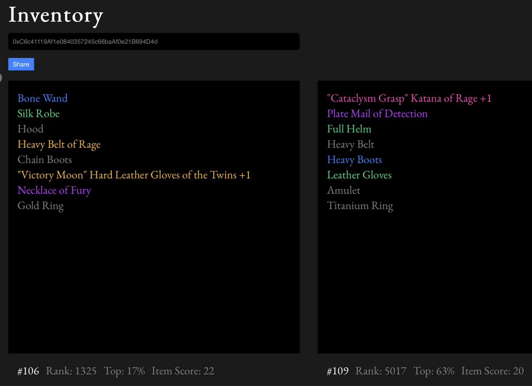This screenshot has width=532, height=386.
Task: Click the Inventory page heading
Action: pos(56,15)
